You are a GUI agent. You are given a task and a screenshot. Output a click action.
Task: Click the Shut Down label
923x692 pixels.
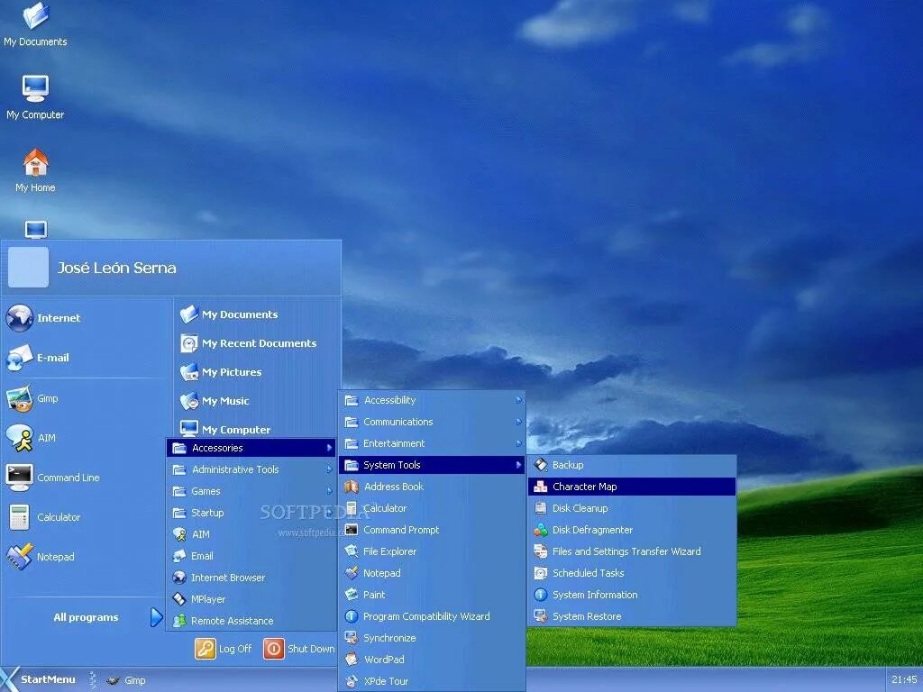pyautogui.click(x=311, y=649)
